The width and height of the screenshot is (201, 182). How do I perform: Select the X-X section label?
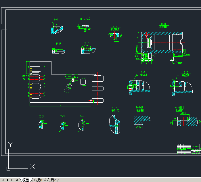pos(41,116)
